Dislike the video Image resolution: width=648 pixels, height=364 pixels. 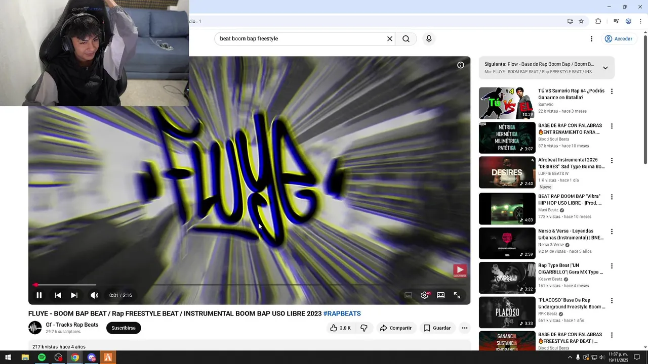pyautogui.click(x=363, y=328)
